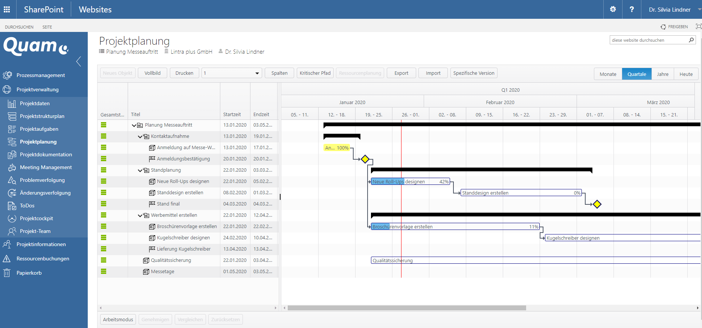This screenshot has width=702, height=328.
Task: Click the Export button
Action: (401, 73)
